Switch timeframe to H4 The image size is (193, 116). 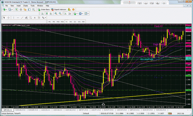tap(71, 22)
